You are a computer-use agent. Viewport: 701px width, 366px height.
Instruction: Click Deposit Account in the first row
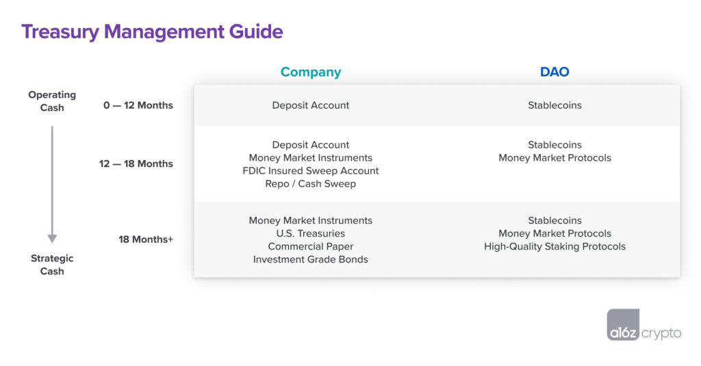310,105
